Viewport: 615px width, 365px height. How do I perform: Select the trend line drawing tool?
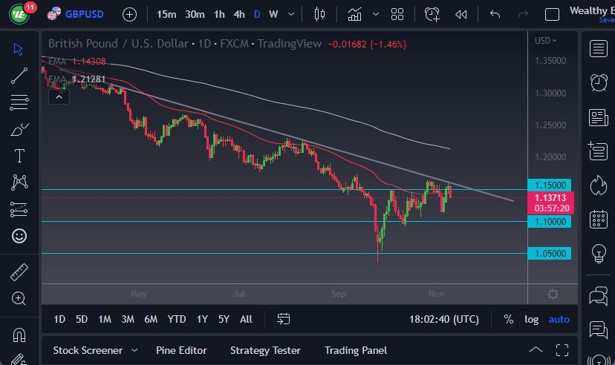point(19,75)
